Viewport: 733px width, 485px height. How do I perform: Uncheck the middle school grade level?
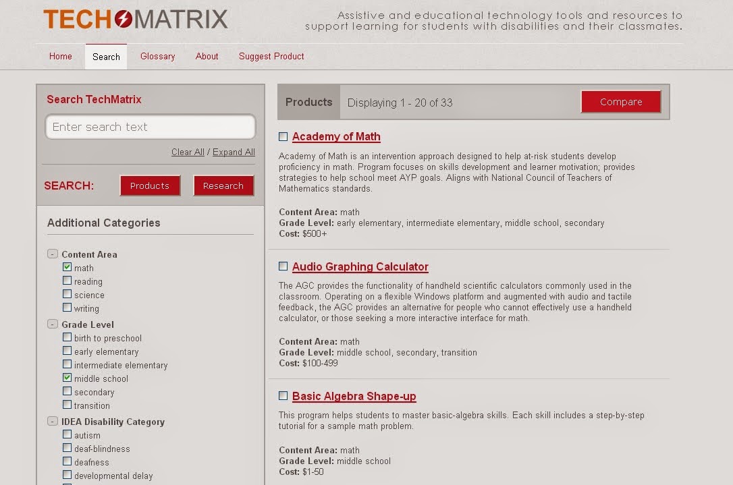pos(67,378)
